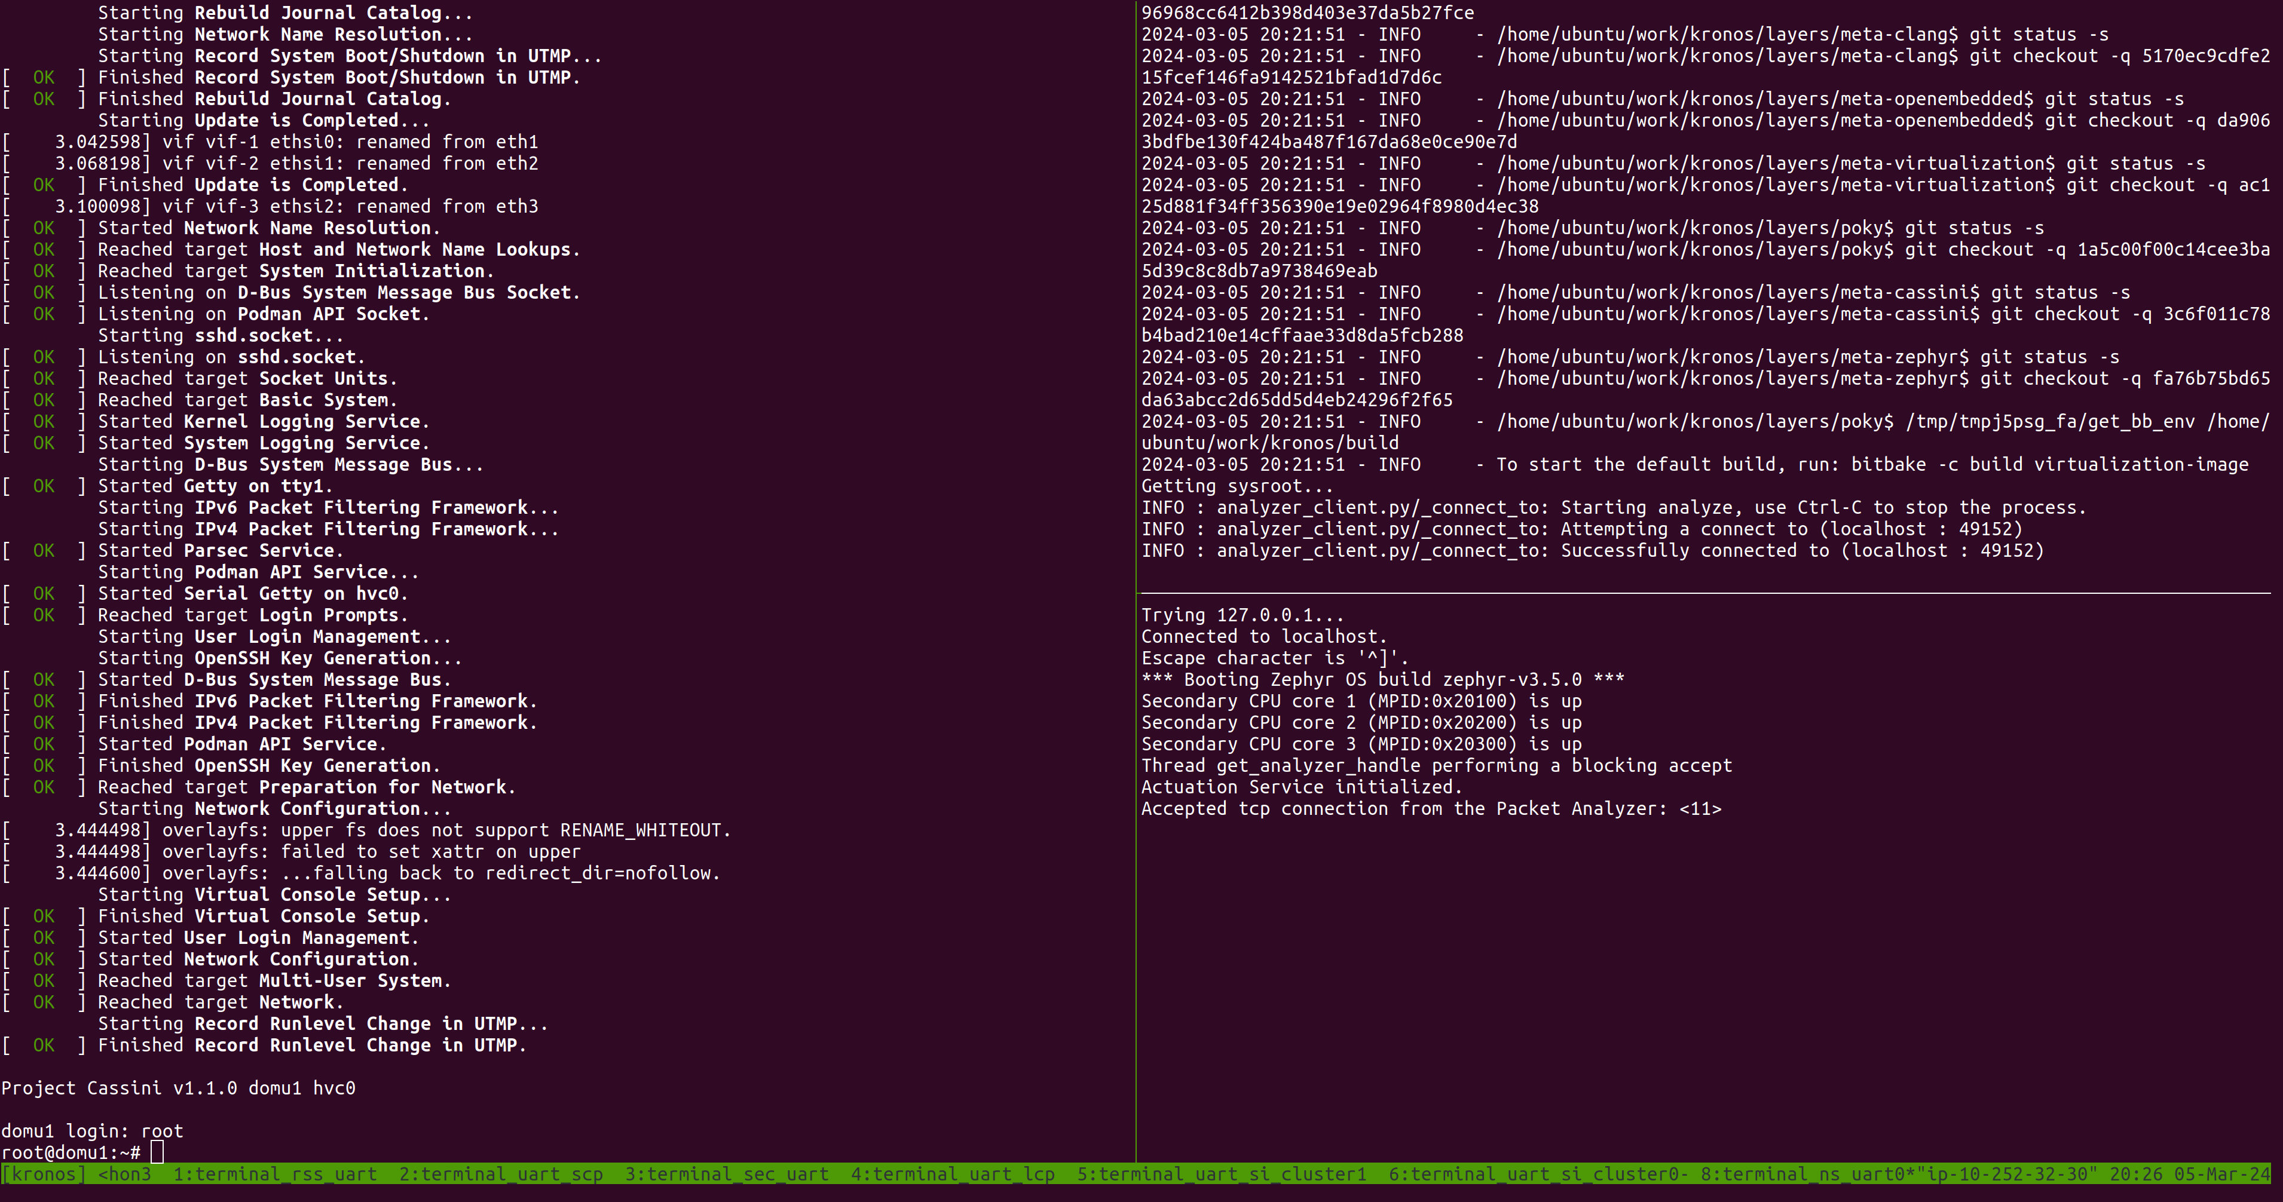Switch to tmux window 2:terminal_uart_scp
Screen dimensions: 2283x1202
pos(501,1174)
